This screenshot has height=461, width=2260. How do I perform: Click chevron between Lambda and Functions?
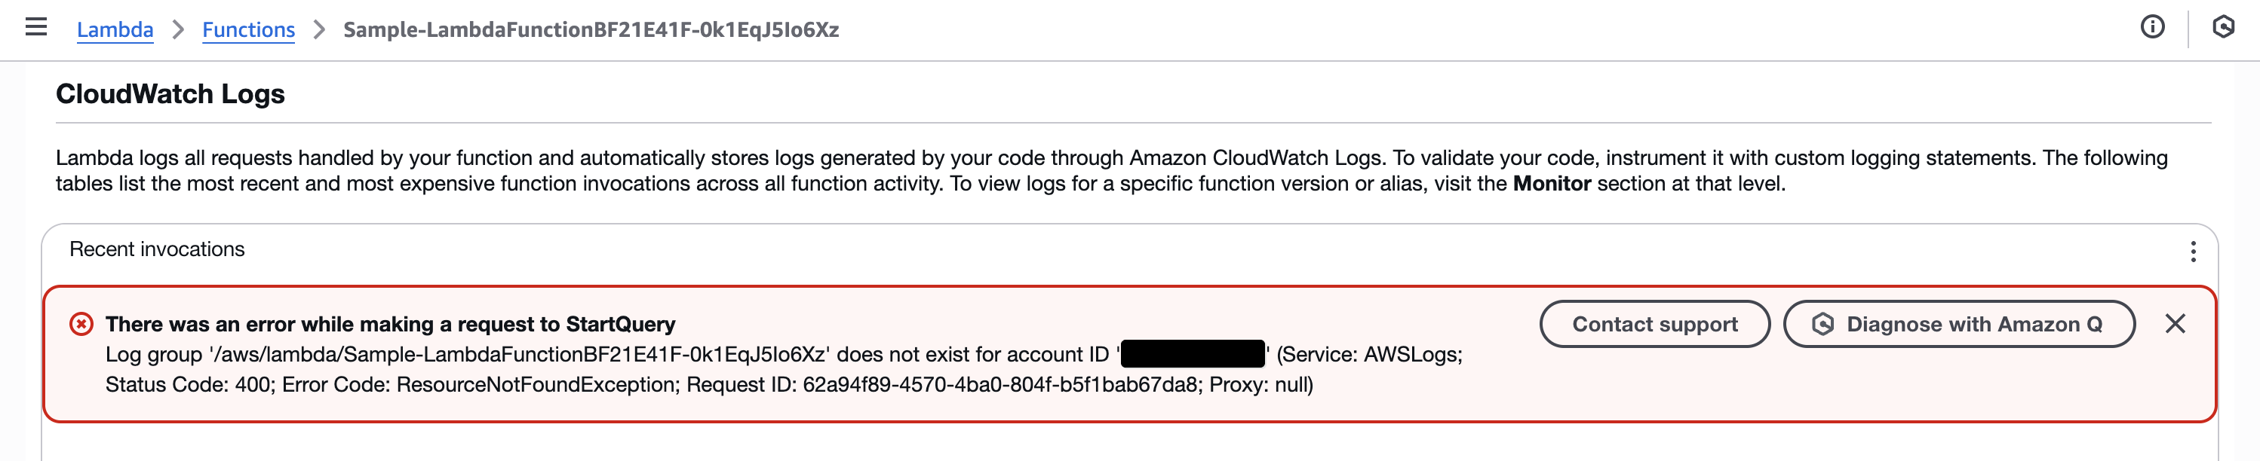point(178,30)
